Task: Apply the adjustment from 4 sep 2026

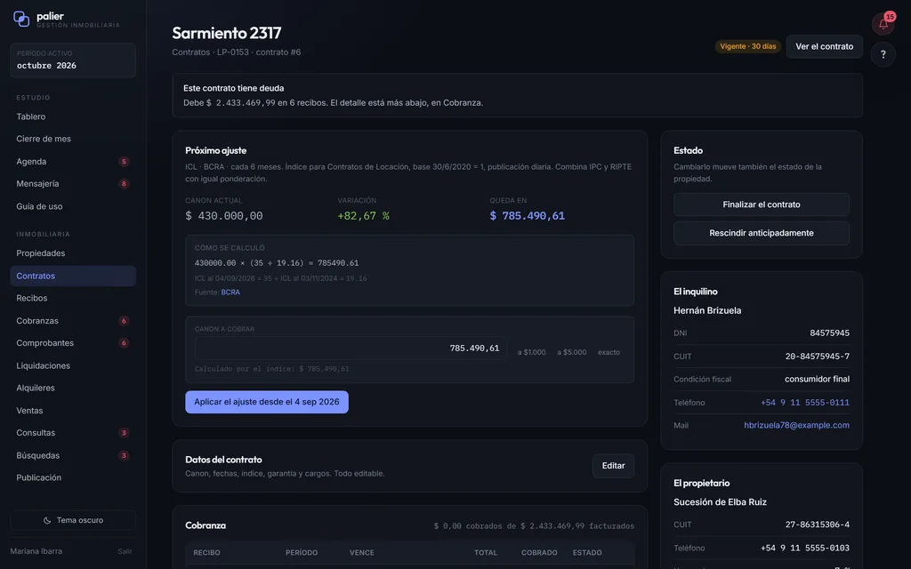Action: [267, 402]
